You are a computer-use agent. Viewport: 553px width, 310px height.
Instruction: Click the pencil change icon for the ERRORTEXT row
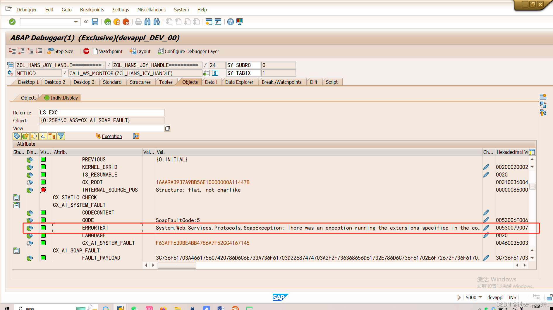pos(486,228)
